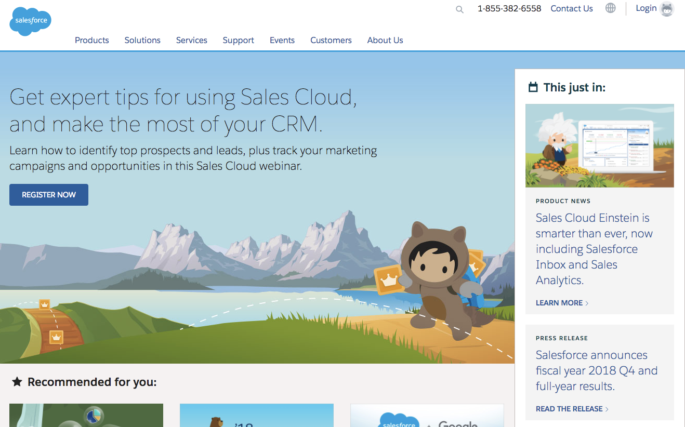Click the Astro avatar beside Login

(x=667, y=9)
